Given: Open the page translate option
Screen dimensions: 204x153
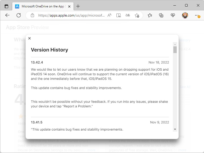Looking at the screenshot, I should click(x=128, y=15).
